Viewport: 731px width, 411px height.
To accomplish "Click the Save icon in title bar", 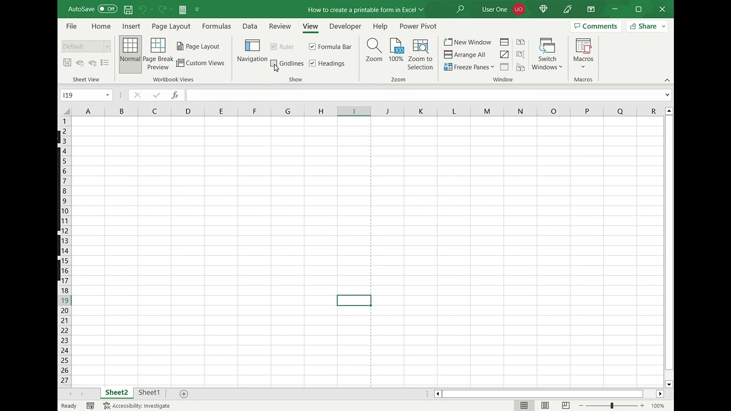I will tap(128, 10).
